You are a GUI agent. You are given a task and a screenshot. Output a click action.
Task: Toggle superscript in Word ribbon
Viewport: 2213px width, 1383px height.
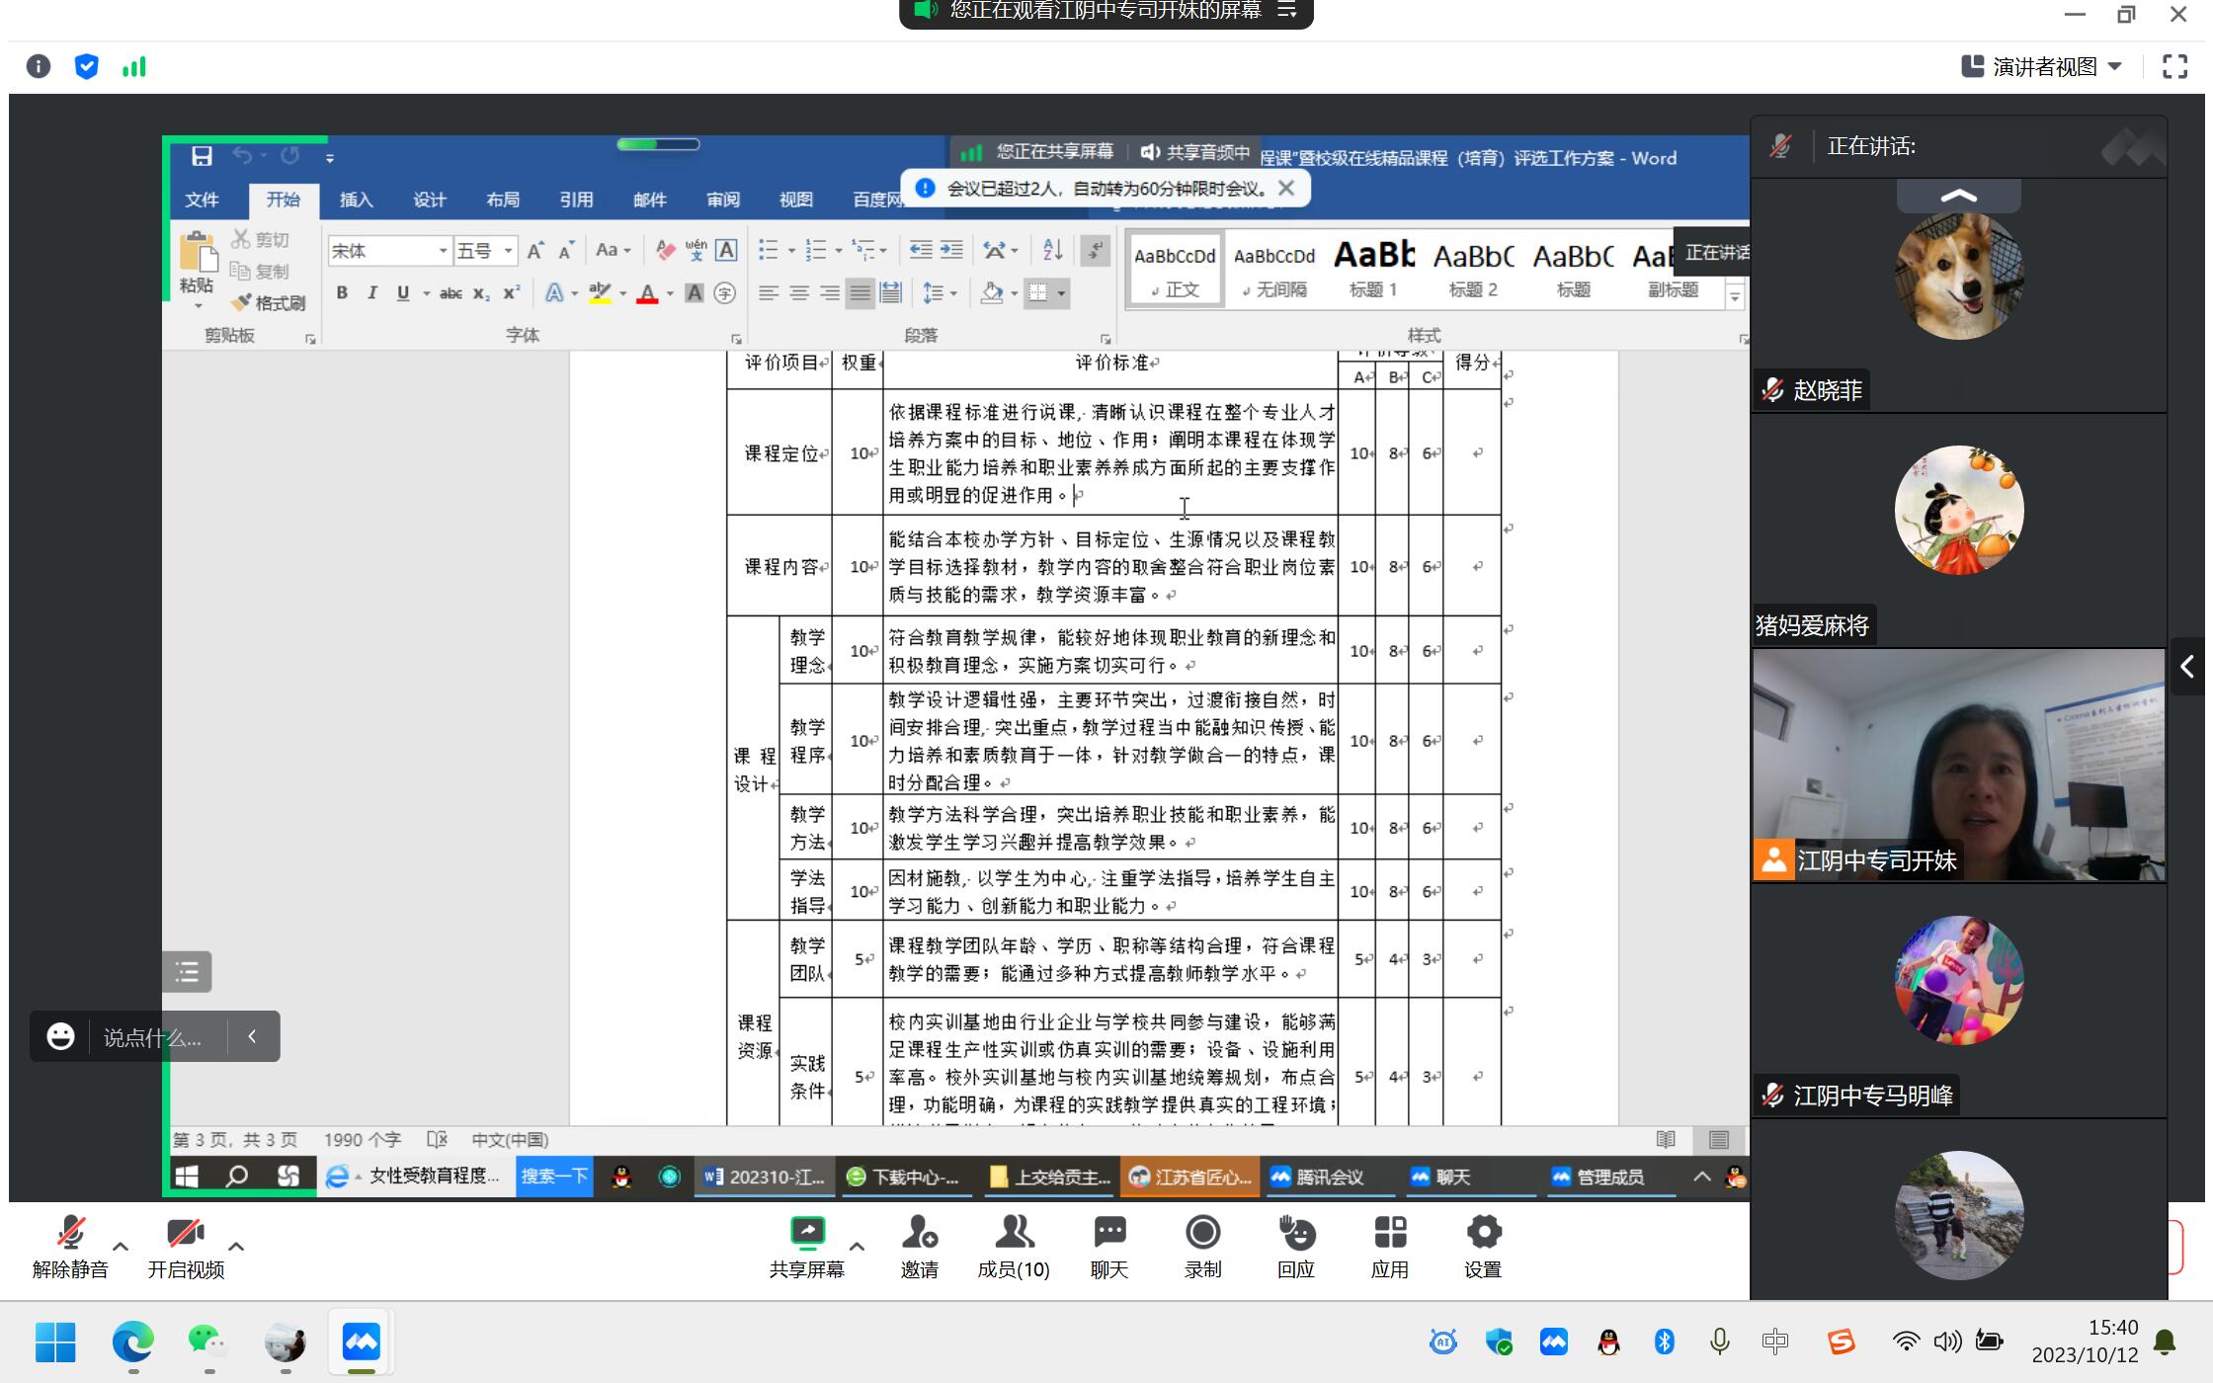(x=511, y=292)
